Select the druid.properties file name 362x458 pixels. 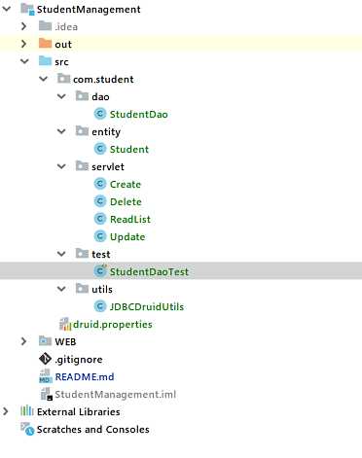[x=113, y=324]
